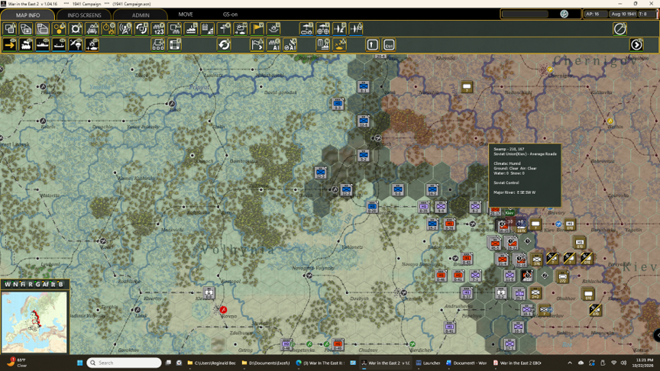
Task: Open the Windows Start menu
Action: (79, 363)
